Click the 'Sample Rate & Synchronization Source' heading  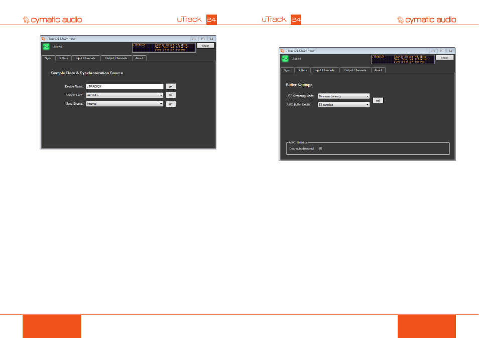tap(87, 73)
